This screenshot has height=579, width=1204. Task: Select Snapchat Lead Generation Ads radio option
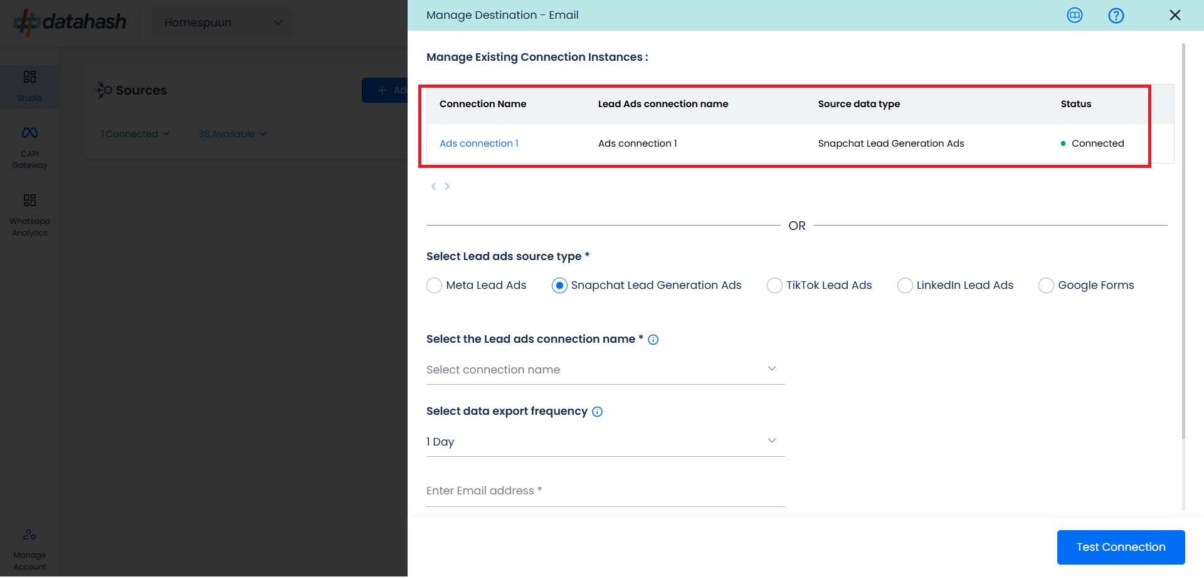pyautogui.click(x=559, y=286)
